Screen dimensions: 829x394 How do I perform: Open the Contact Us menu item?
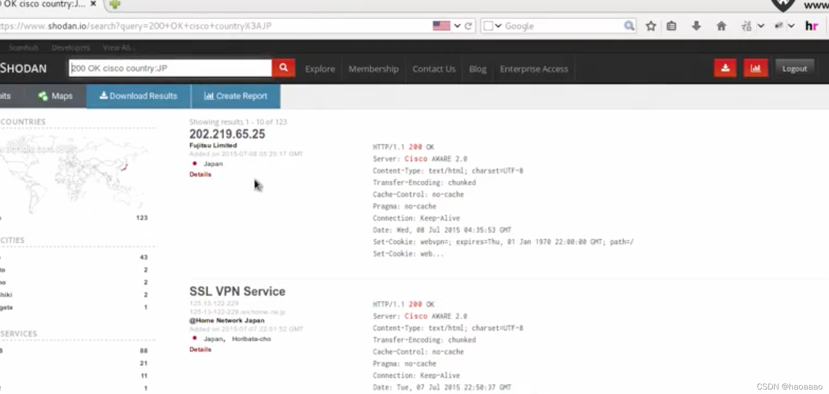[x=434, y=69]
